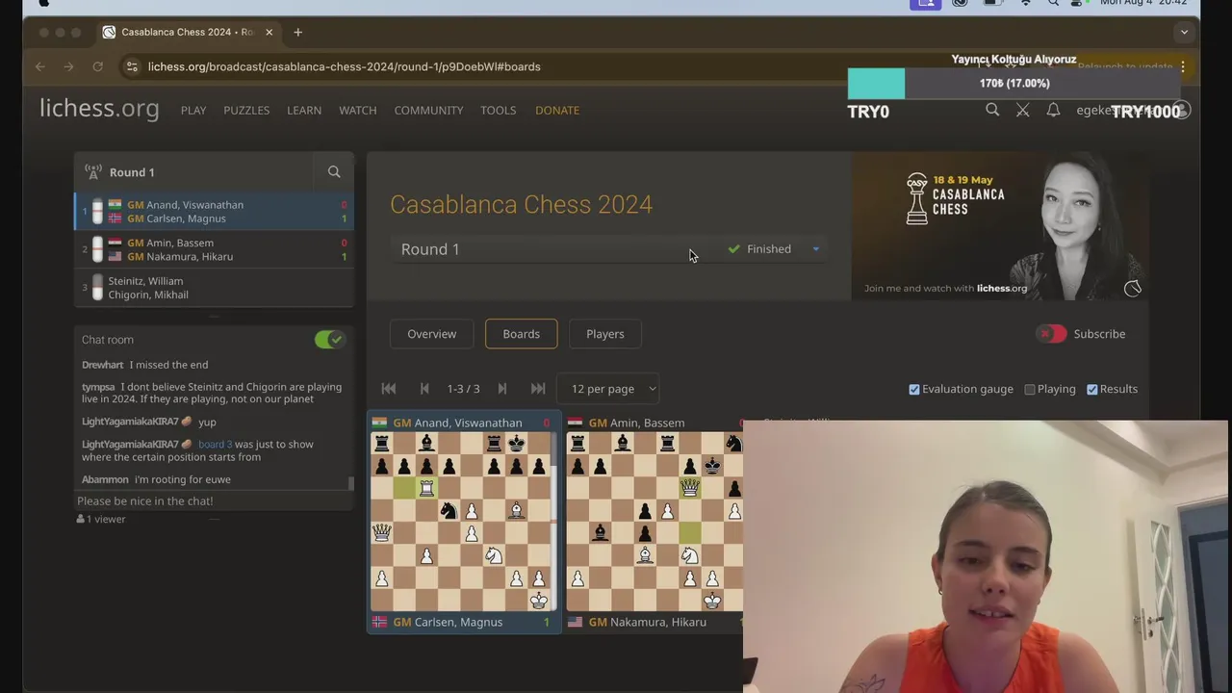The width and height of the screenshot is (1232, 693).
Task: Click the broadcast round radio-tower icon
Action: point(93,171)
